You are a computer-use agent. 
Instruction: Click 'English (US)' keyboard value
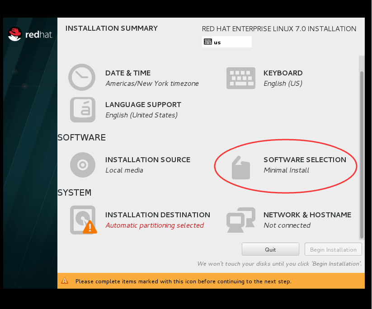pyautogui.click(x=283, y=84)
